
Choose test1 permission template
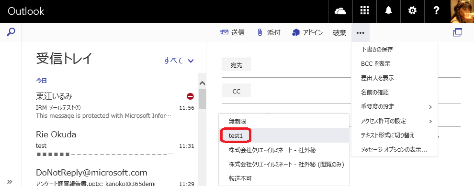click(284, 136)
